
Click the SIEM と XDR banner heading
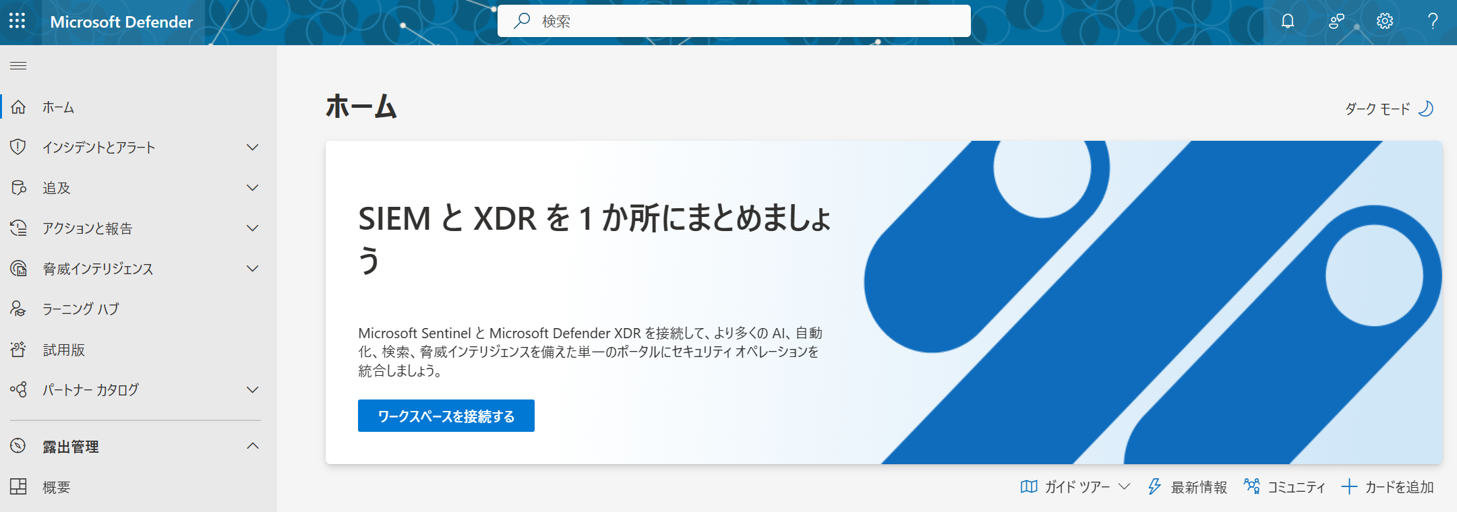(x=595, y=239)
